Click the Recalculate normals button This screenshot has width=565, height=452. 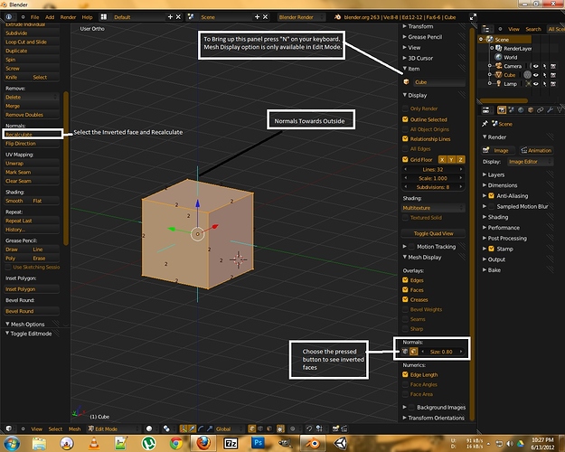tap(32, 135)
